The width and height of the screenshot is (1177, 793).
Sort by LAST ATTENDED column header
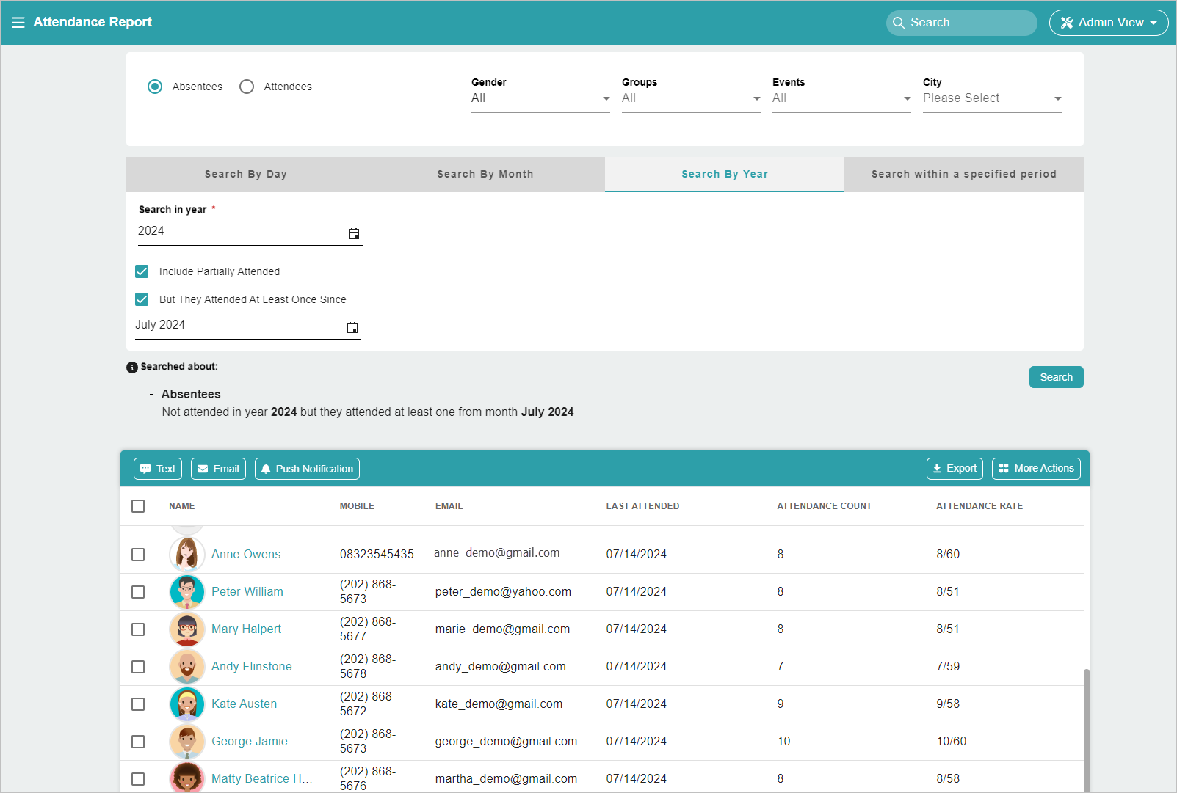(642, 506)
